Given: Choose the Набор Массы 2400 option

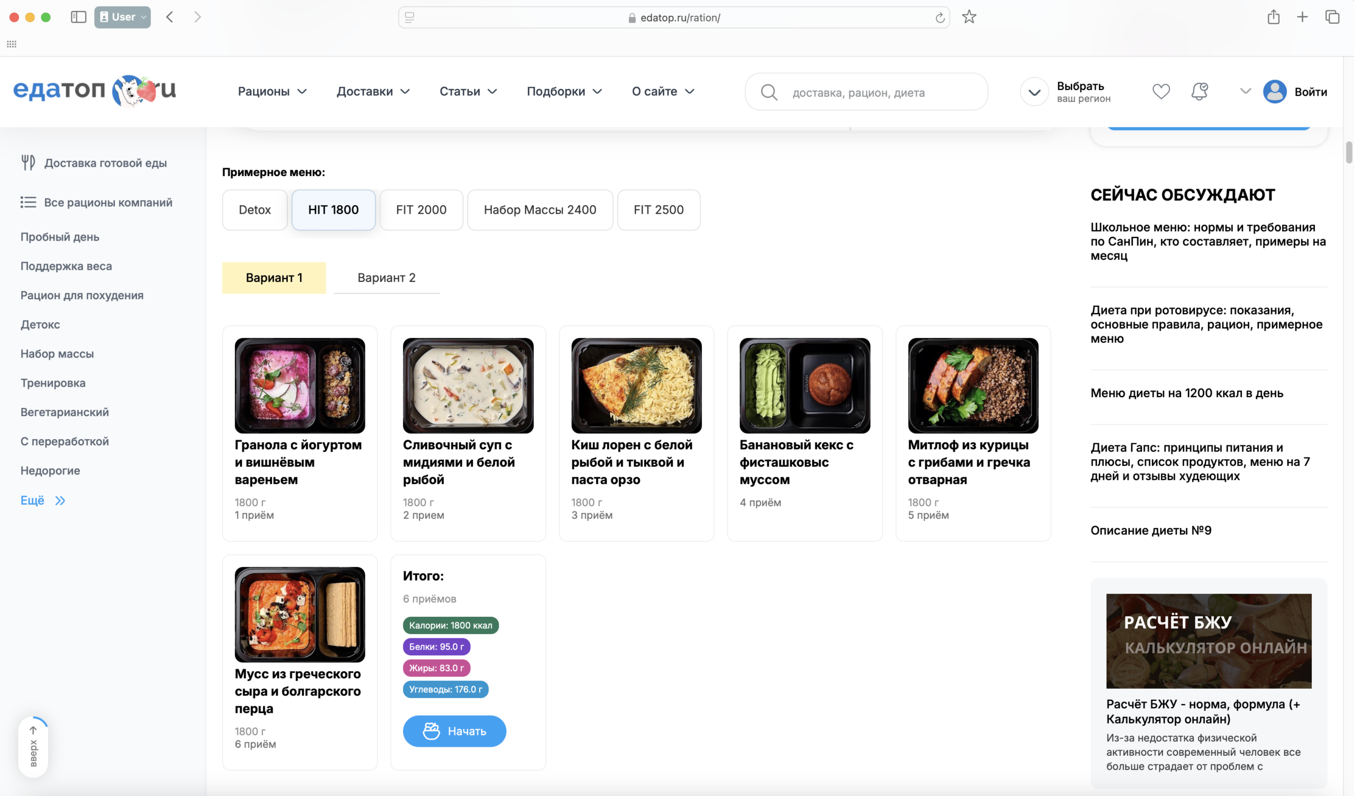Looking at the screenshot, I should point(539,210).
